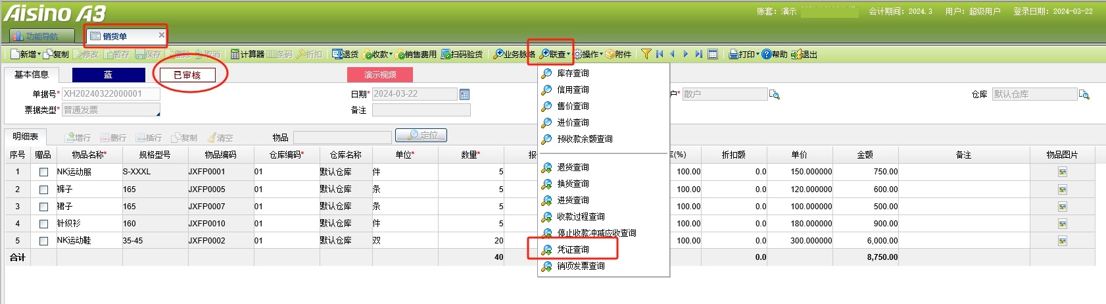Choose 库存查询 from the 联查 menu

point(573,73)
